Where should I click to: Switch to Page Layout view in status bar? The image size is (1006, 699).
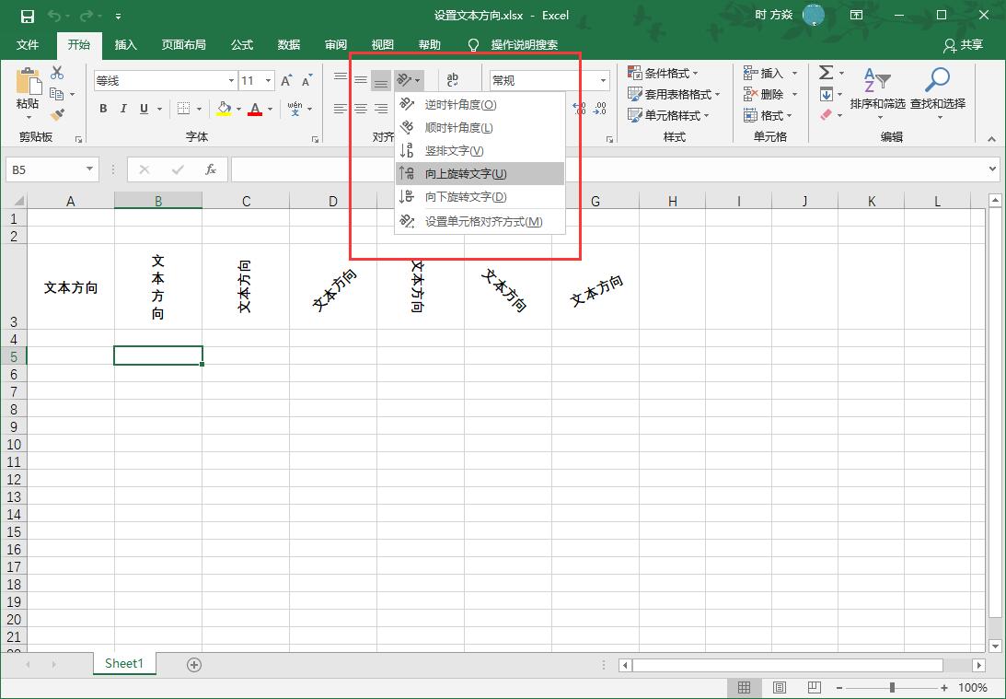point(779,688)
